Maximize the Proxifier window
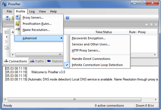 pos(142,3)
